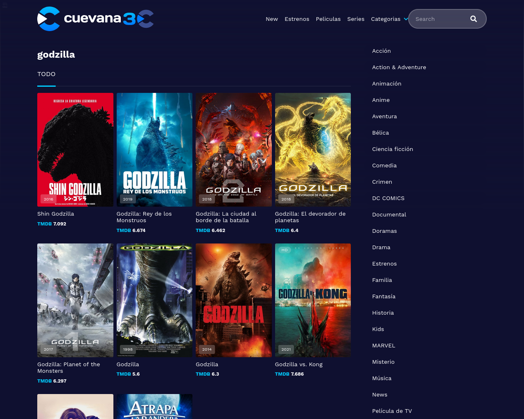Click the Godzilla vs. Kong title

pos(299,364)
